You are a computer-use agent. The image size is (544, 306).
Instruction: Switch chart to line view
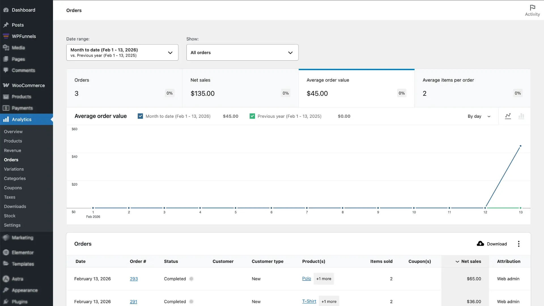tap(508, 116)
